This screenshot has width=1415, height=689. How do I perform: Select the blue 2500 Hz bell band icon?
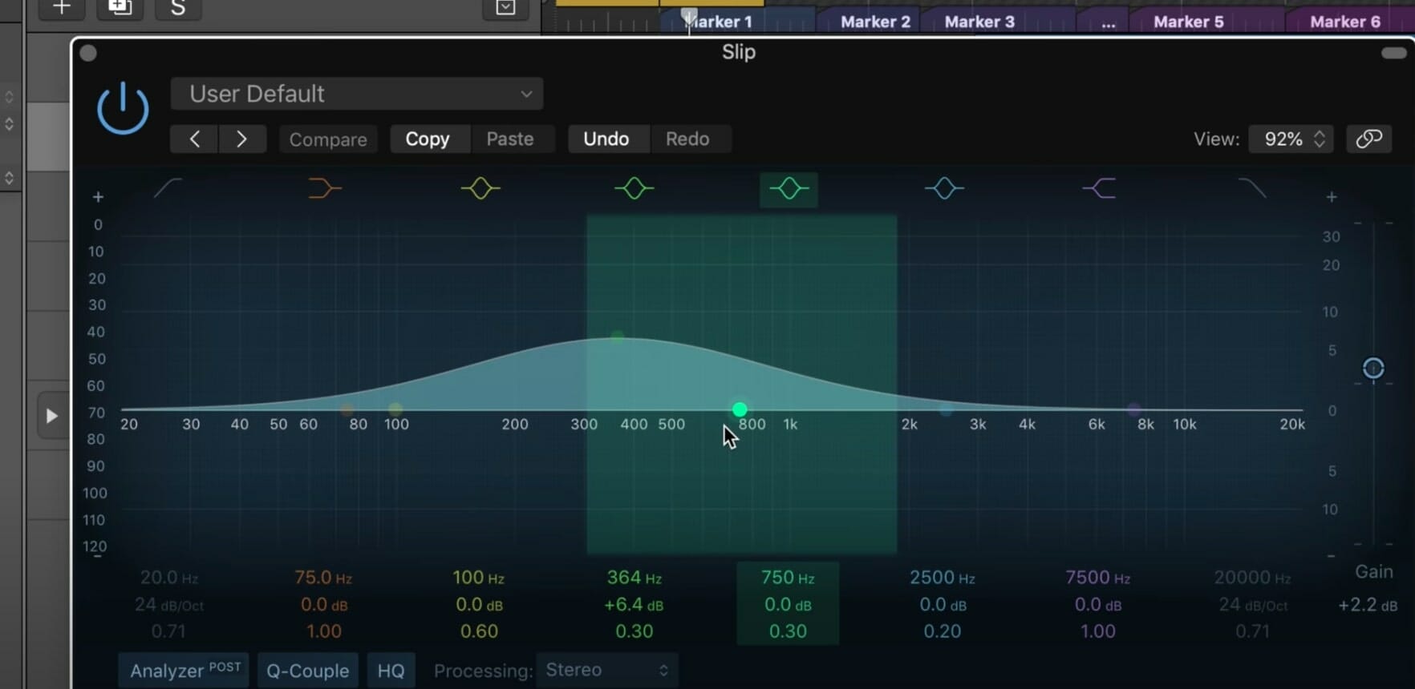pos(944,189)
